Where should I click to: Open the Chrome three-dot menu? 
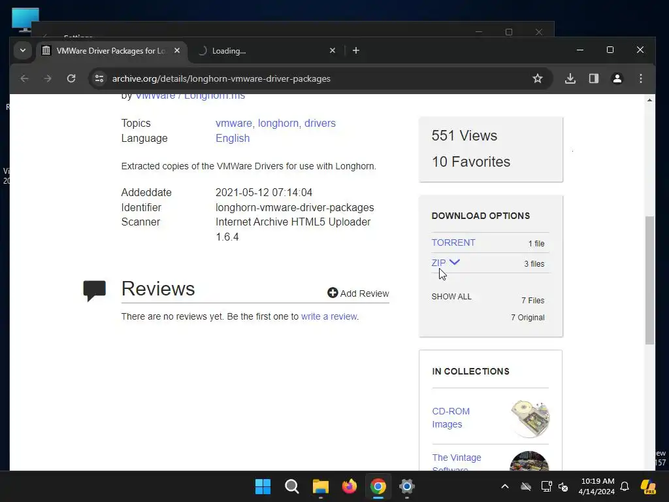tap(640, 78)
